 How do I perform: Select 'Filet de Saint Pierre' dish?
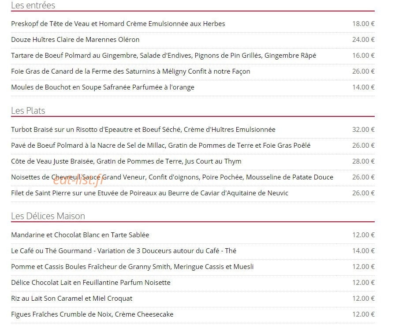[x=149, y=193]
